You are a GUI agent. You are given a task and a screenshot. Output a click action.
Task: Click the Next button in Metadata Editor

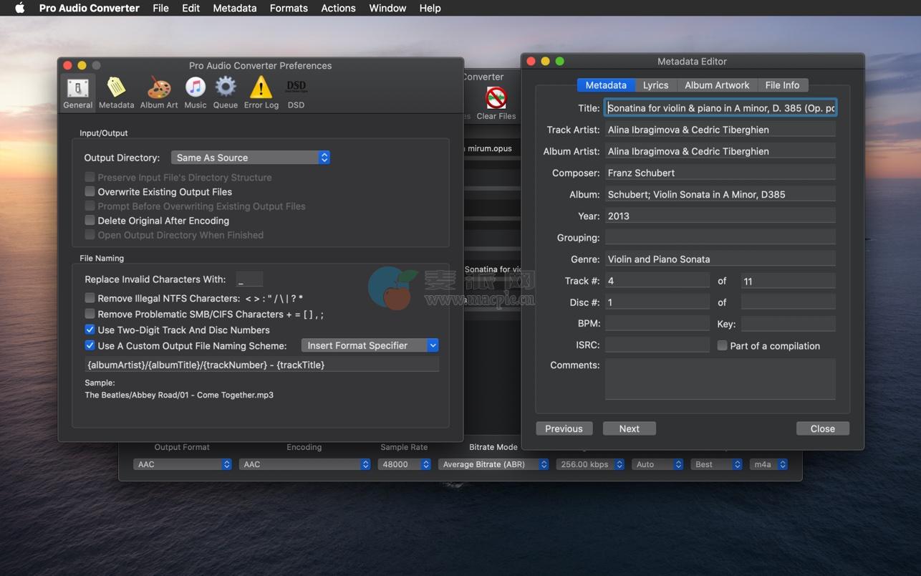coord(629,428)
